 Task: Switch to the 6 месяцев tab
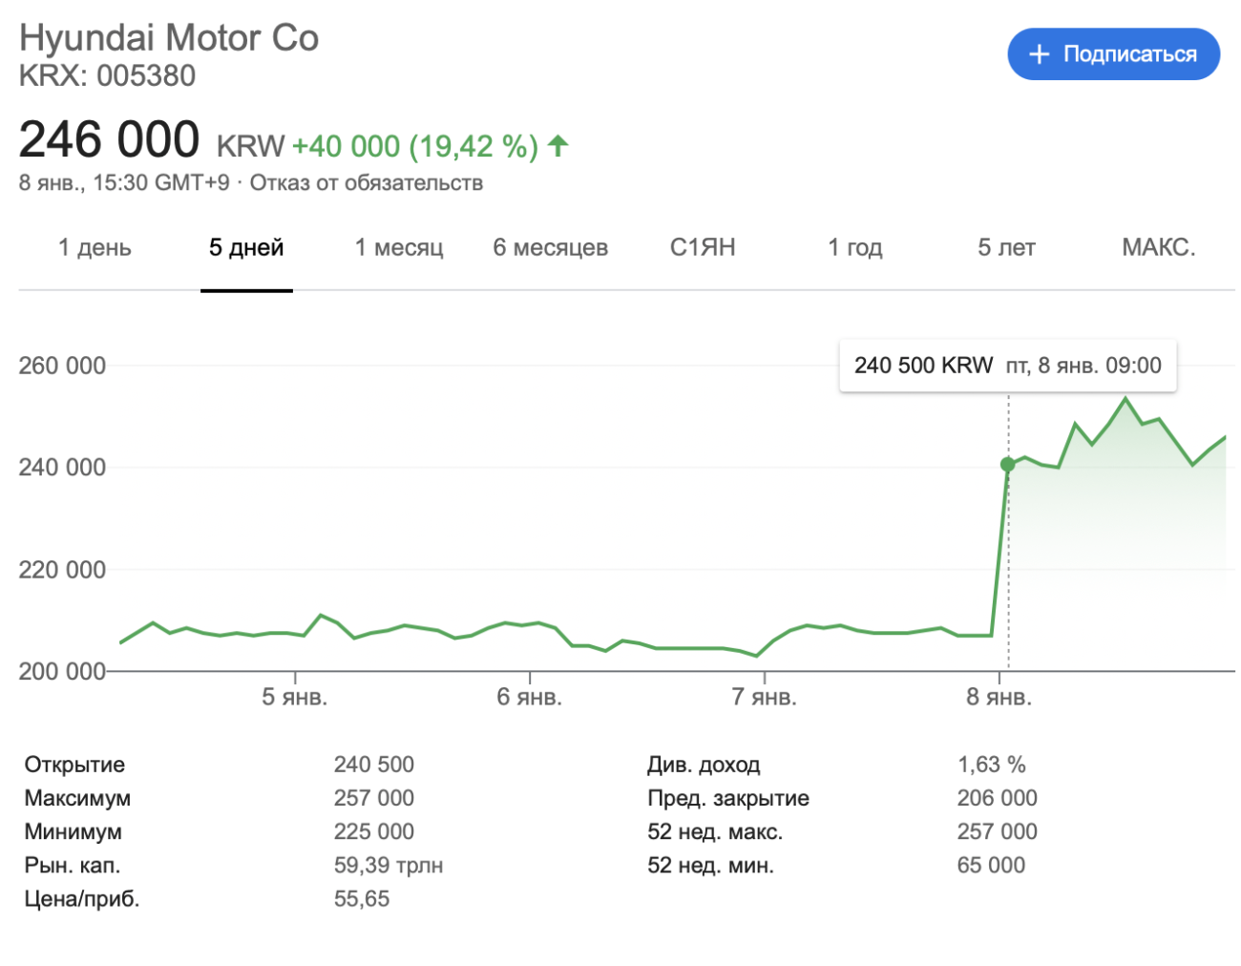550,248
